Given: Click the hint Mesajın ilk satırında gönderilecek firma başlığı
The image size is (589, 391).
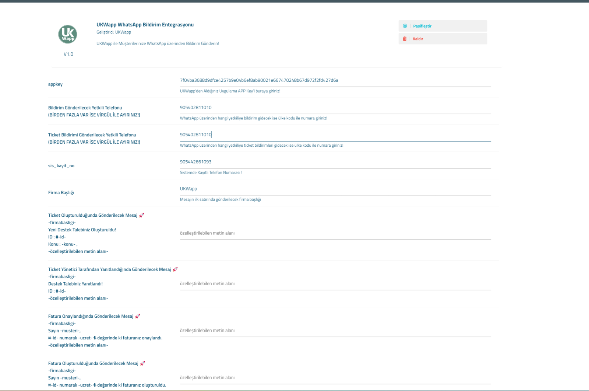Looking at the screenshot, I should pyautogui.click(x=220, y=199).
